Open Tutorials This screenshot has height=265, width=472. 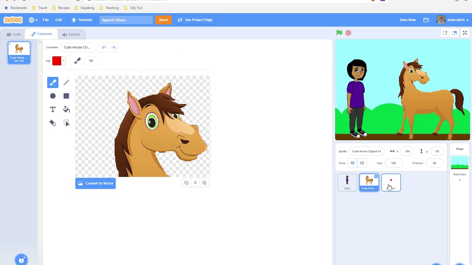[x=82, y=20]
